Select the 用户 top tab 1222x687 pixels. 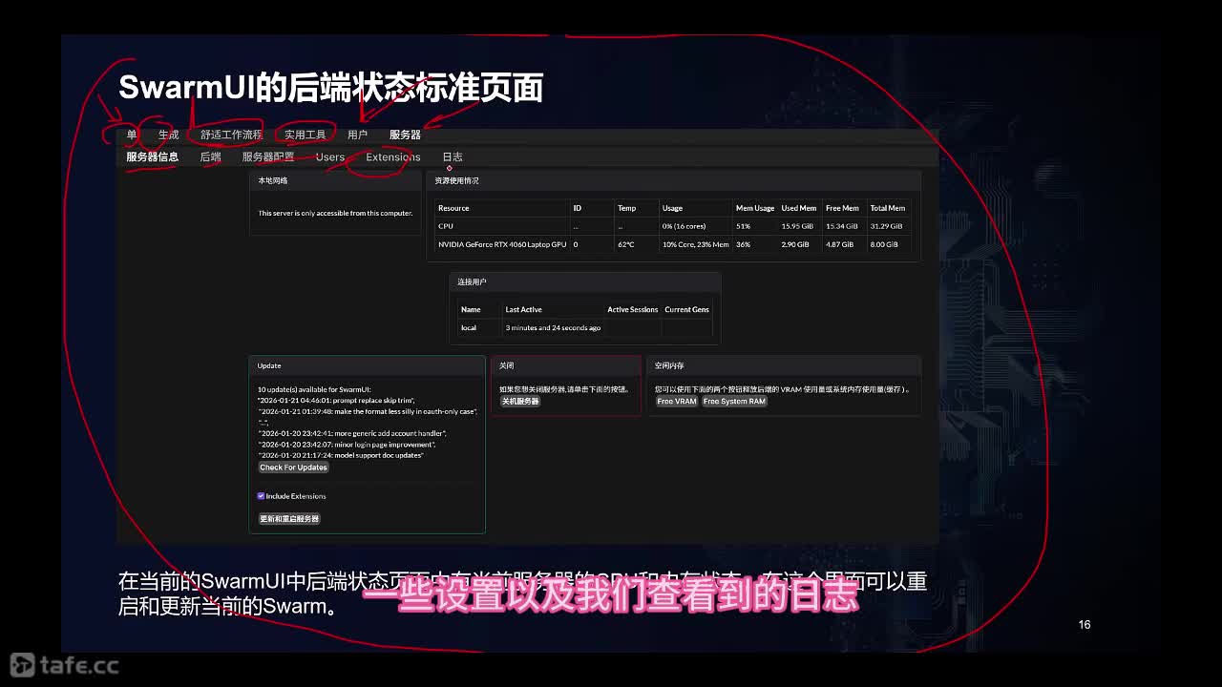[x=357, y=135]
